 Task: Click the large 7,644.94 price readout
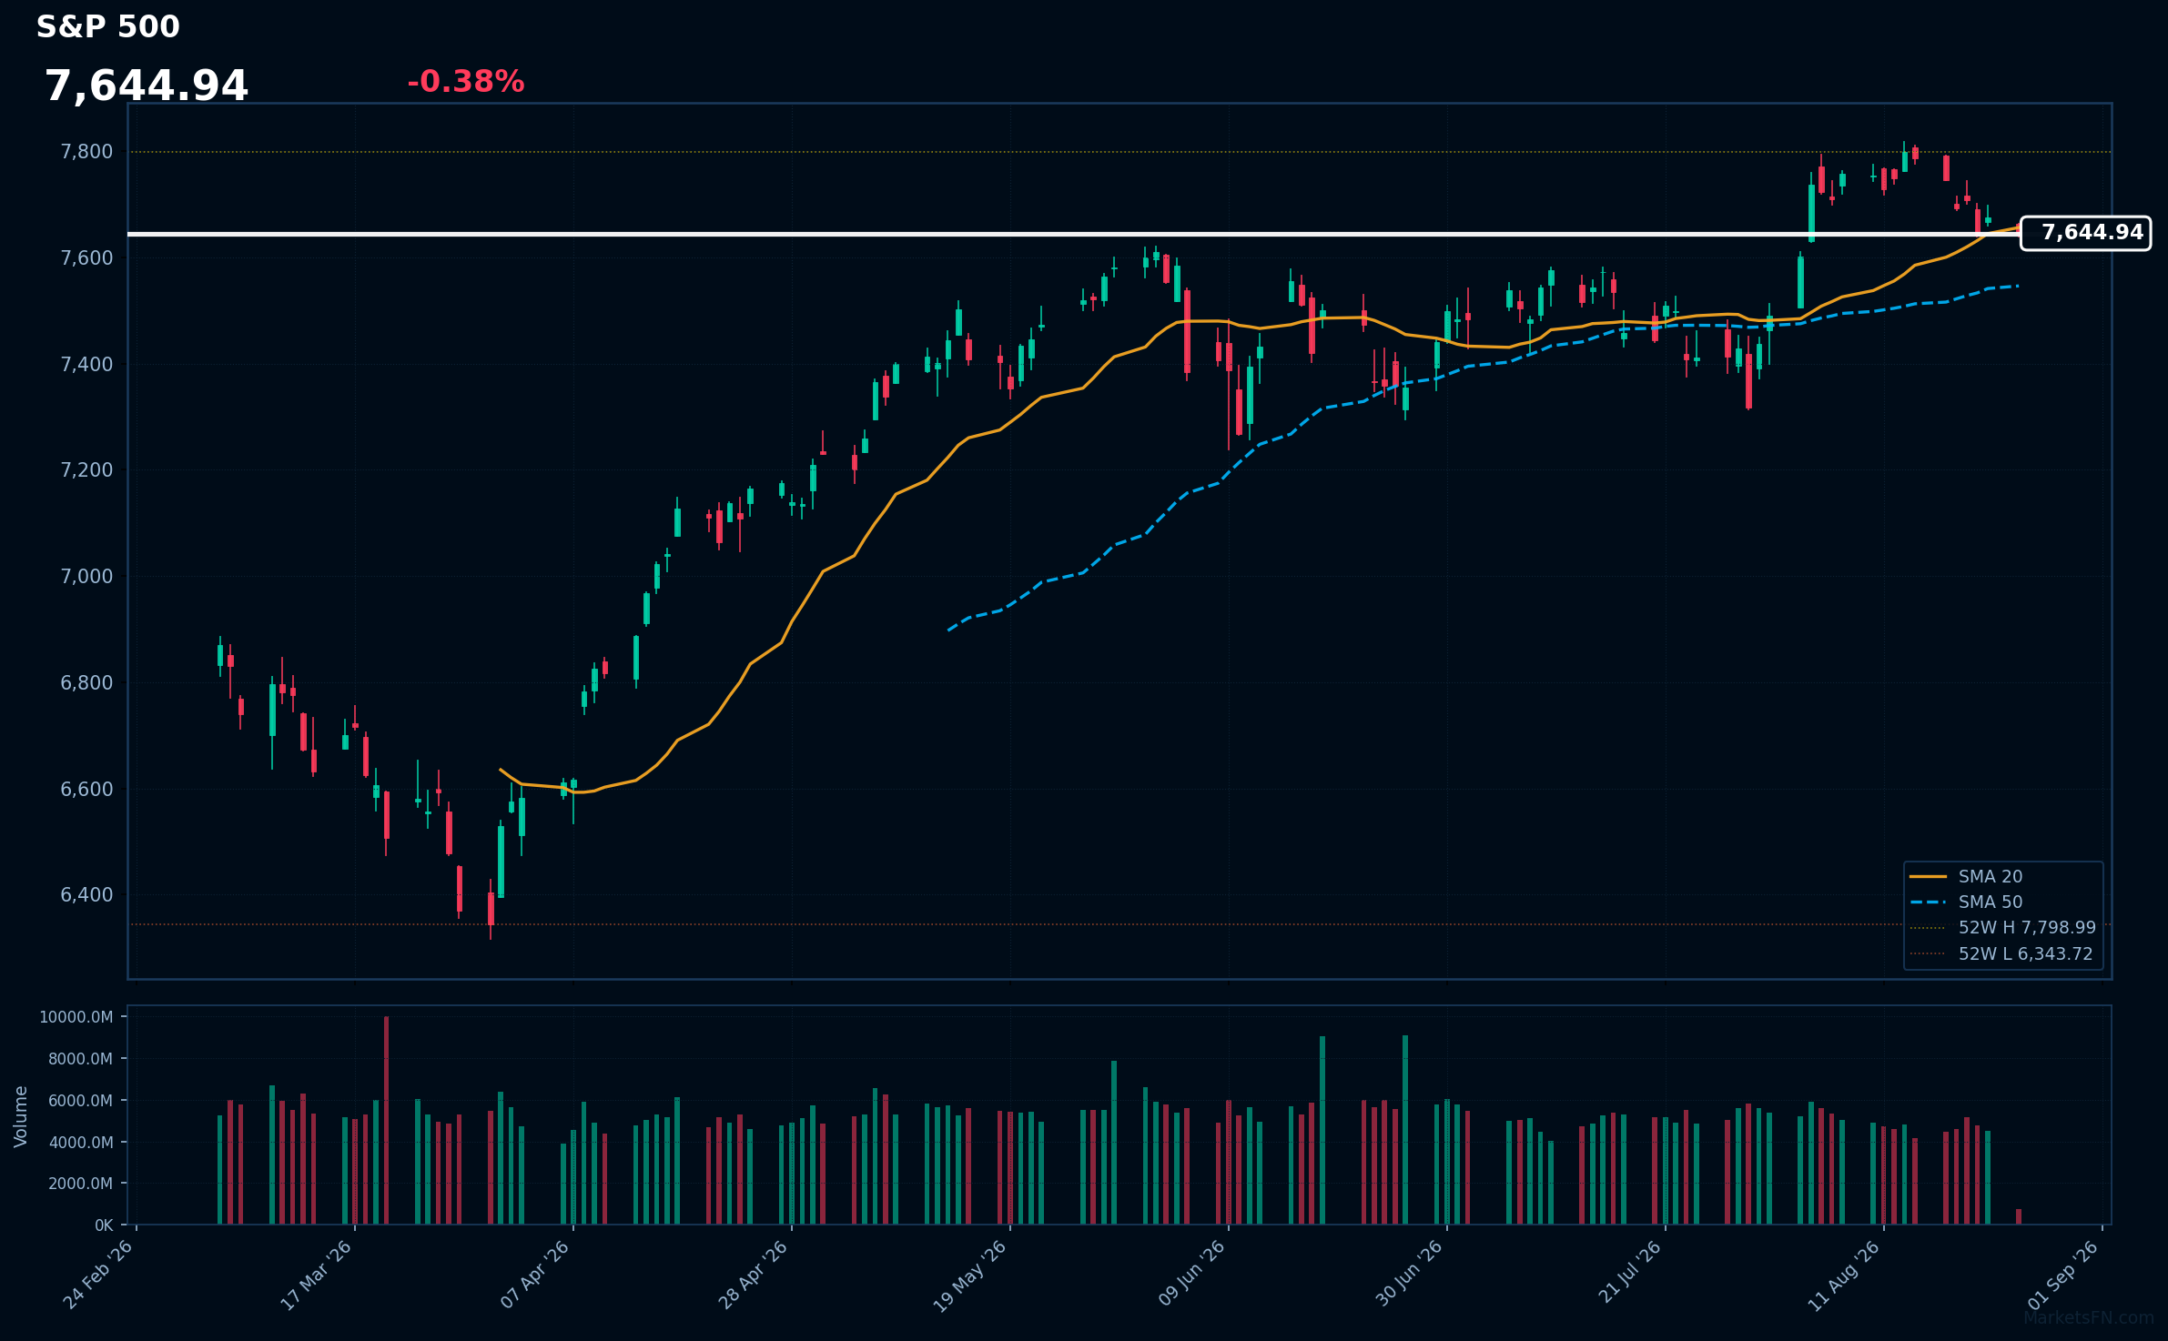click(x=147, y=86)
